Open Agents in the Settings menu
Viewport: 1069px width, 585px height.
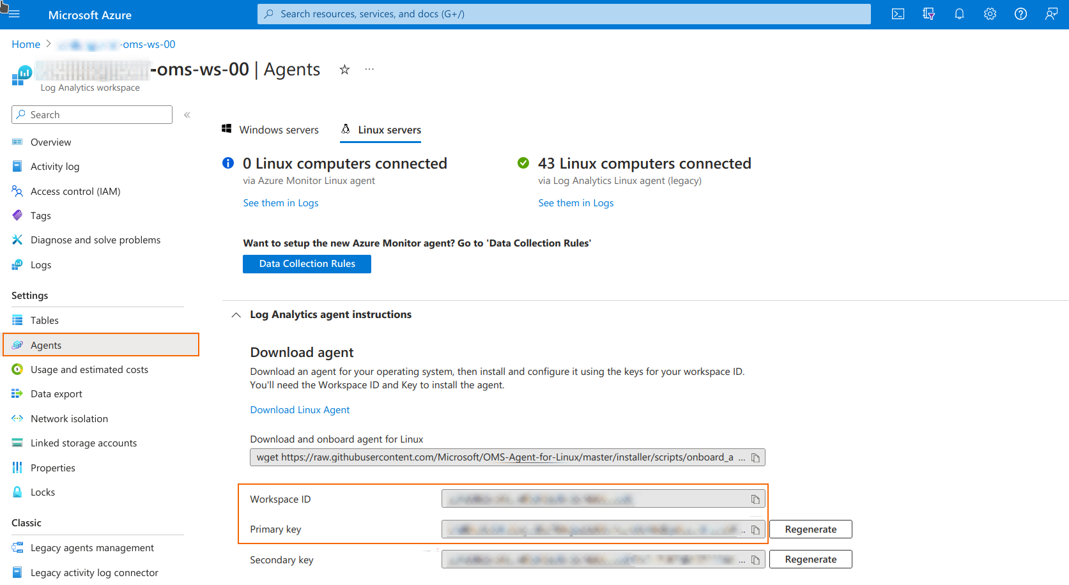[x=101, y=345]
